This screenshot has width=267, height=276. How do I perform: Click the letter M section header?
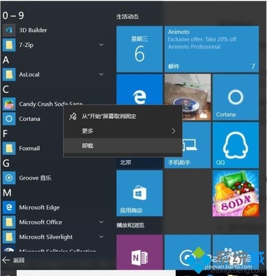[x=7, y=193]
